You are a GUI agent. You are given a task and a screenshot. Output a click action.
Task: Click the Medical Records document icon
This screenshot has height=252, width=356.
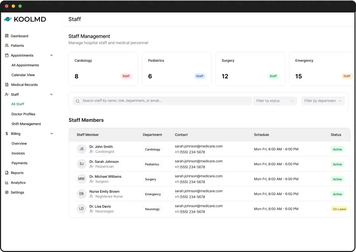point(7,85)
